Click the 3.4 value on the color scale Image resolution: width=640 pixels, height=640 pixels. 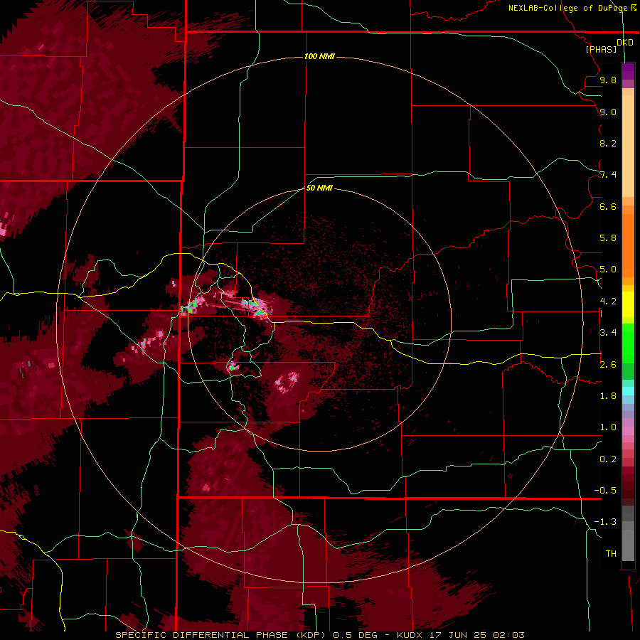pos(608,333)
